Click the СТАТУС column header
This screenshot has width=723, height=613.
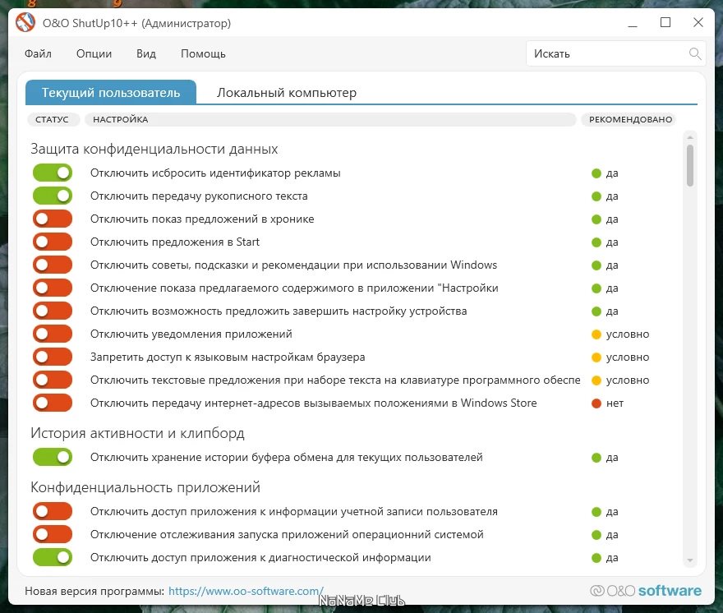pos(52,119)
